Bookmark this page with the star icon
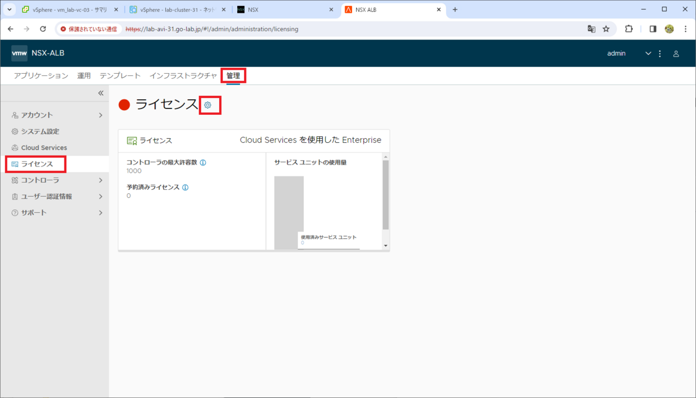 [606, 28]
